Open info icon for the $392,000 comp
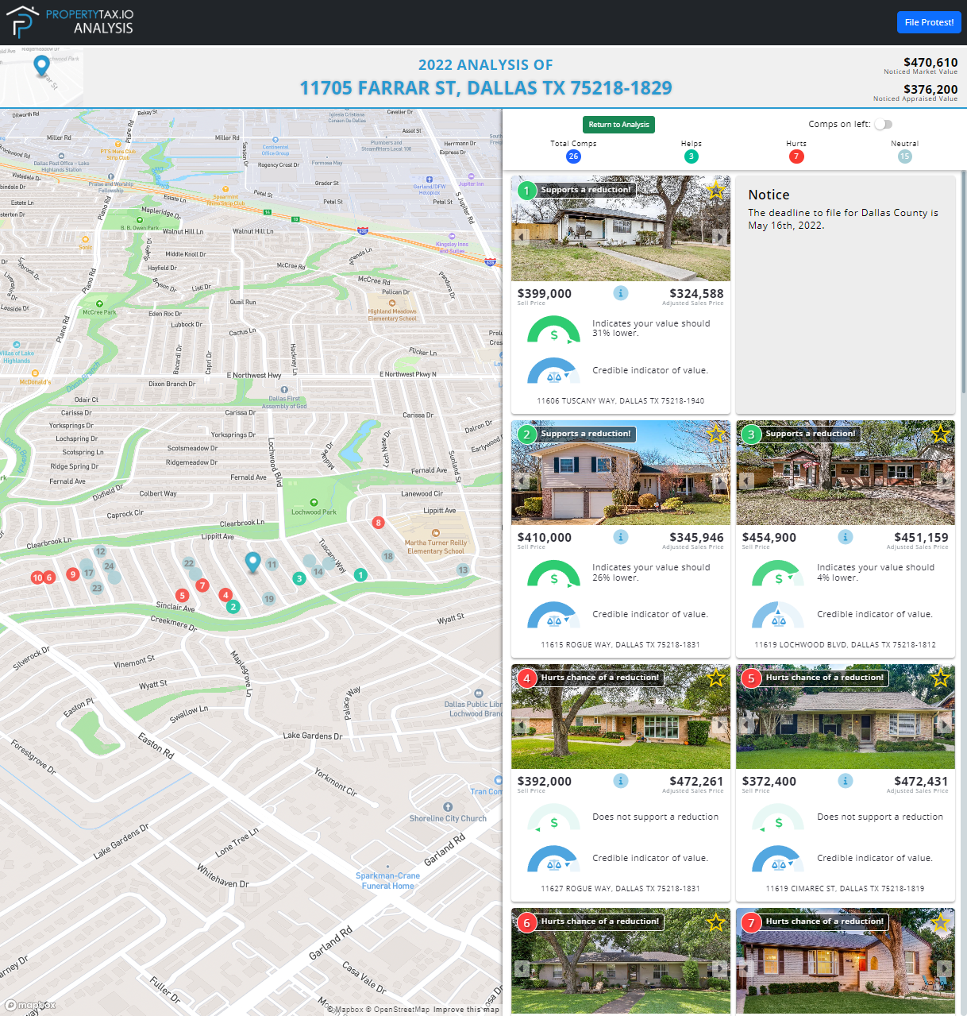This screenshot has width=967, height=1016. tap(621, 781)
